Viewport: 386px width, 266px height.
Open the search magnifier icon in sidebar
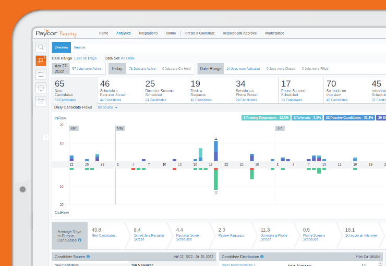pos(41,47)
